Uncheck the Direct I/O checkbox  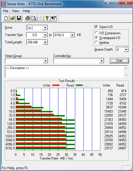[x=96, y=27]
